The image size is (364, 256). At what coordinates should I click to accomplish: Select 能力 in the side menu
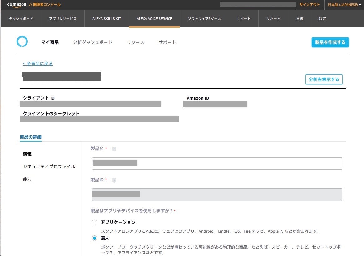[x=27, y=179]
